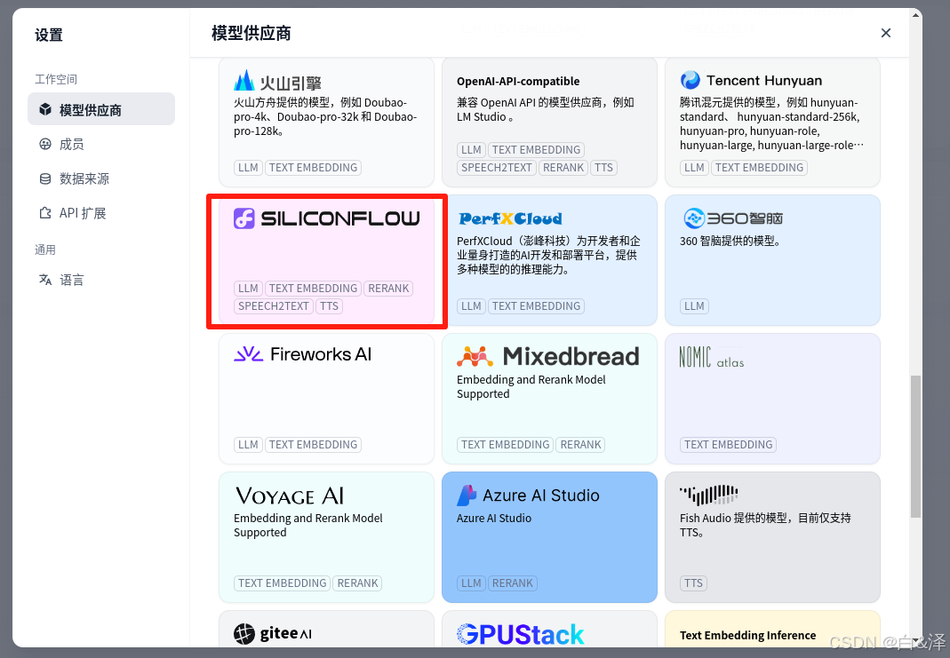Click the GPUStack logo
The image size is (950, 658).
[521, 634]
